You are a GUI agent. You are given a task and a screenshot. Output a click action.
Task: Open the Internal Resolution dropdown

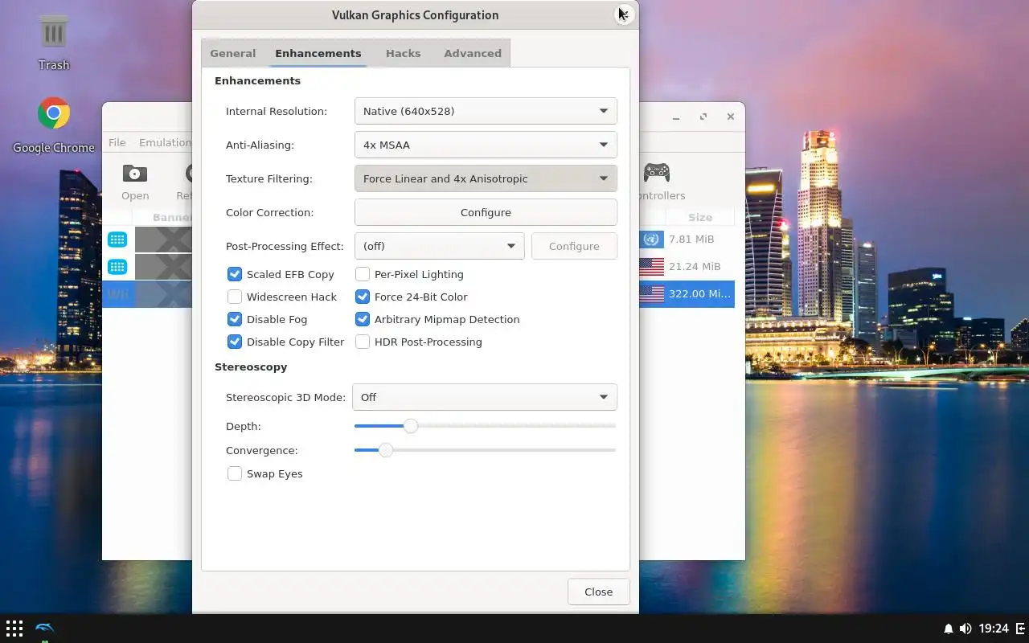tap(486, 111)
